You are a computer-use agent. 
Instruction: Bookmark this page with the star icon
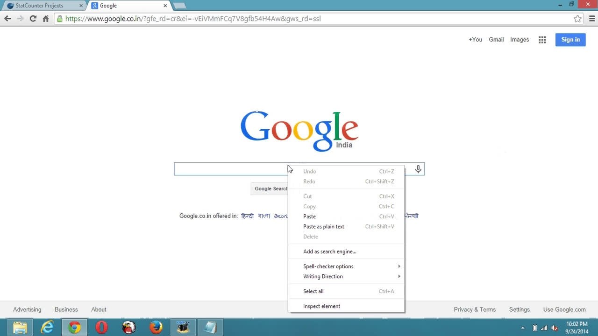coord(578,19)
